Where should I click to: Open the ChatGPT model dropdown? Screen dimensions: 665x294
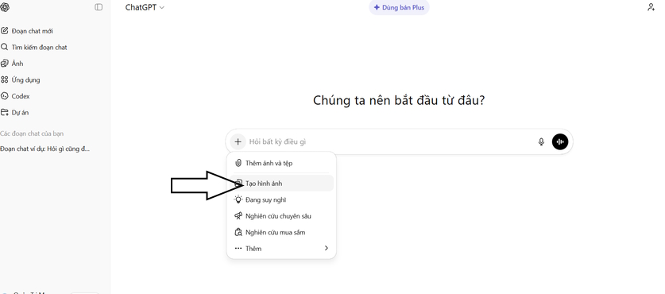145,7
